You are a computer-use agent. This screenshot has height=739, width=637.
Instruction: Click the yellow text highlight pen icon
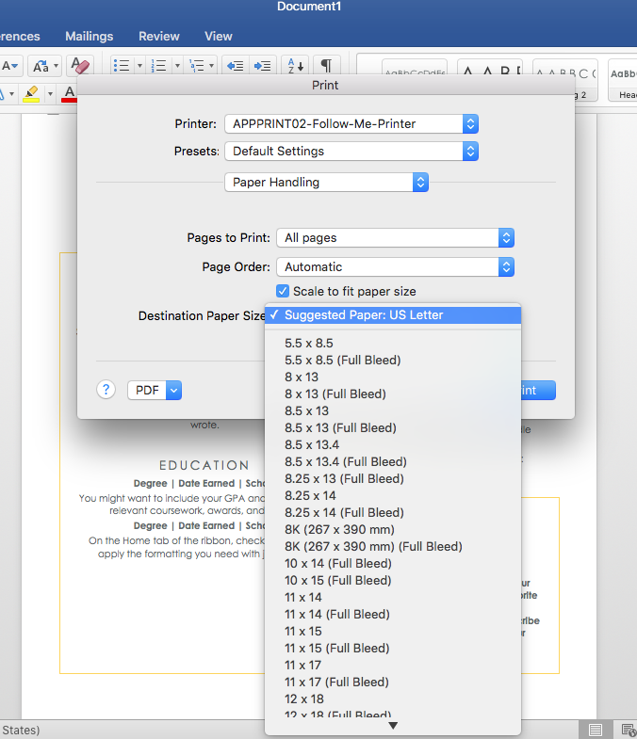(31, 93)
